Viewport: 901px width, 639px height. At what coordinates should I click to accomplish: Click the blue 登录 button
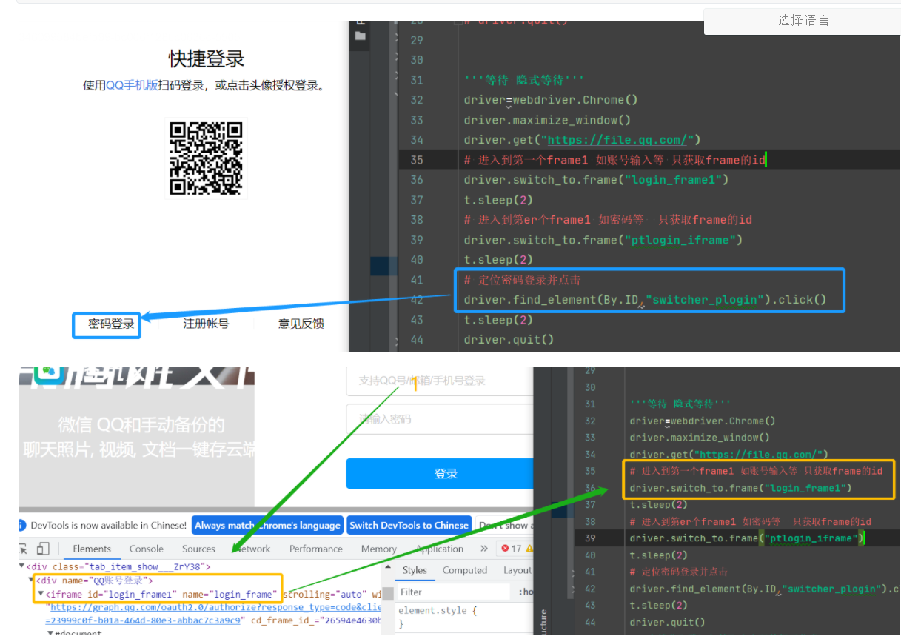(439, 473)
